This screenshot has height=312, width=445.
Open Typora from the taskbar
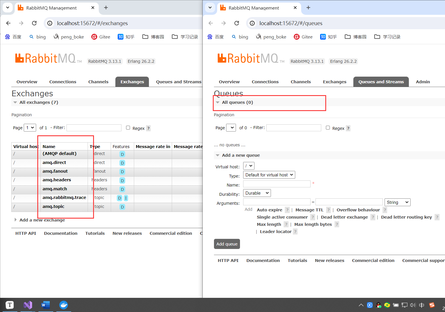coord(10,305)
